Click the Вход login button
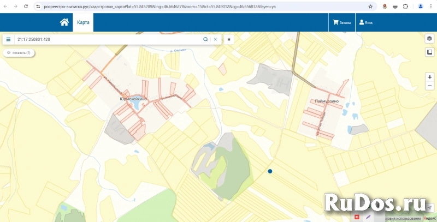This screenshot has width=437, height=222. (x=365, y=22)
